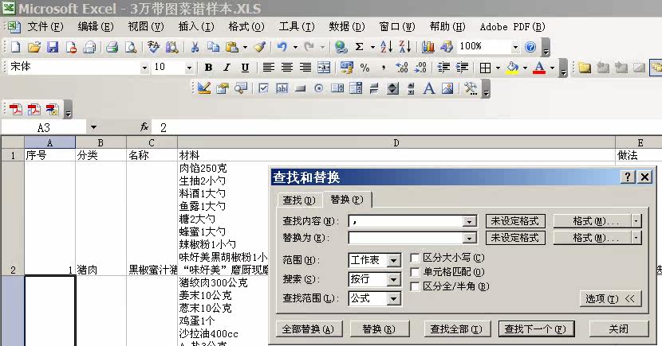
Task: Click 查找下一个(F) button
Action: pyautogui.click(x=535, y=329)
